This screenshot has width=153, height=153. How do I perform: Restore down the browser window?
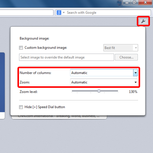tap(134, 2)
